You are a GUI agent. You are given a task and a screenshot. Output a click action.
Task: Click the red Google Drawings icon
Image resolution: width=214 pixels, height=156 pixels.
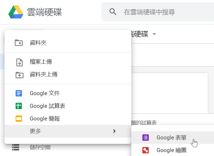pyautogui.click(x=146, y=150)
